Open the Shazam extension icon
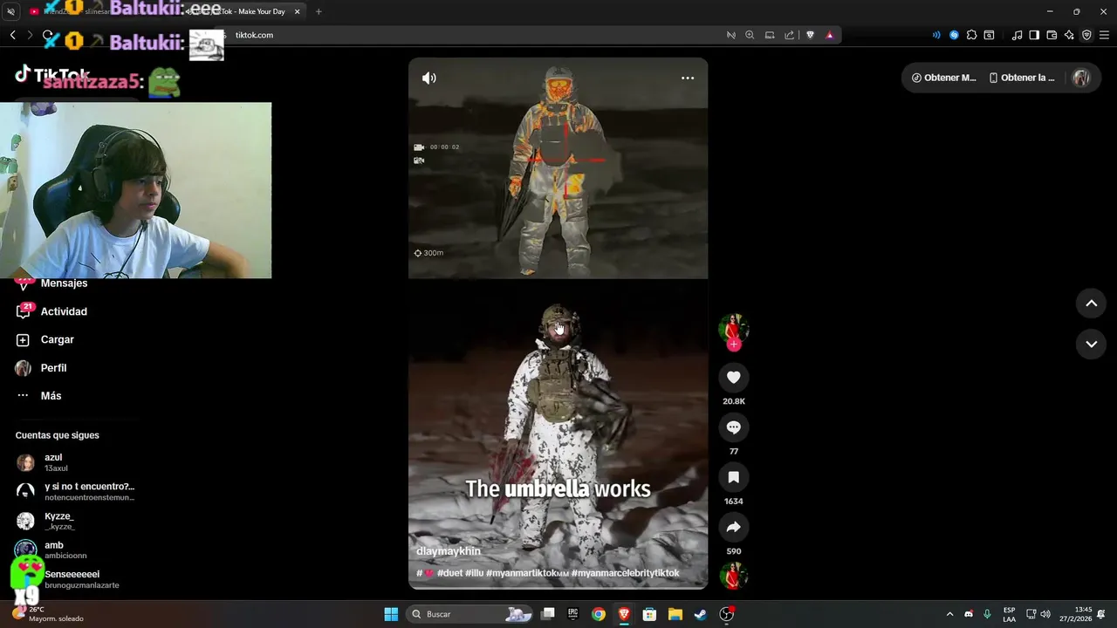Viewport: 1117px width, 628px height. (x=954, y=35)
